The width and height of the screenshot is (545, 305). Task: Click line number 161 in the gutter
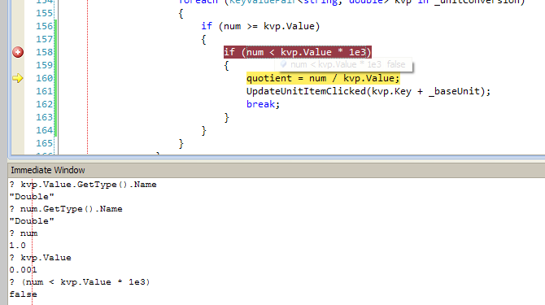[45, 91]
